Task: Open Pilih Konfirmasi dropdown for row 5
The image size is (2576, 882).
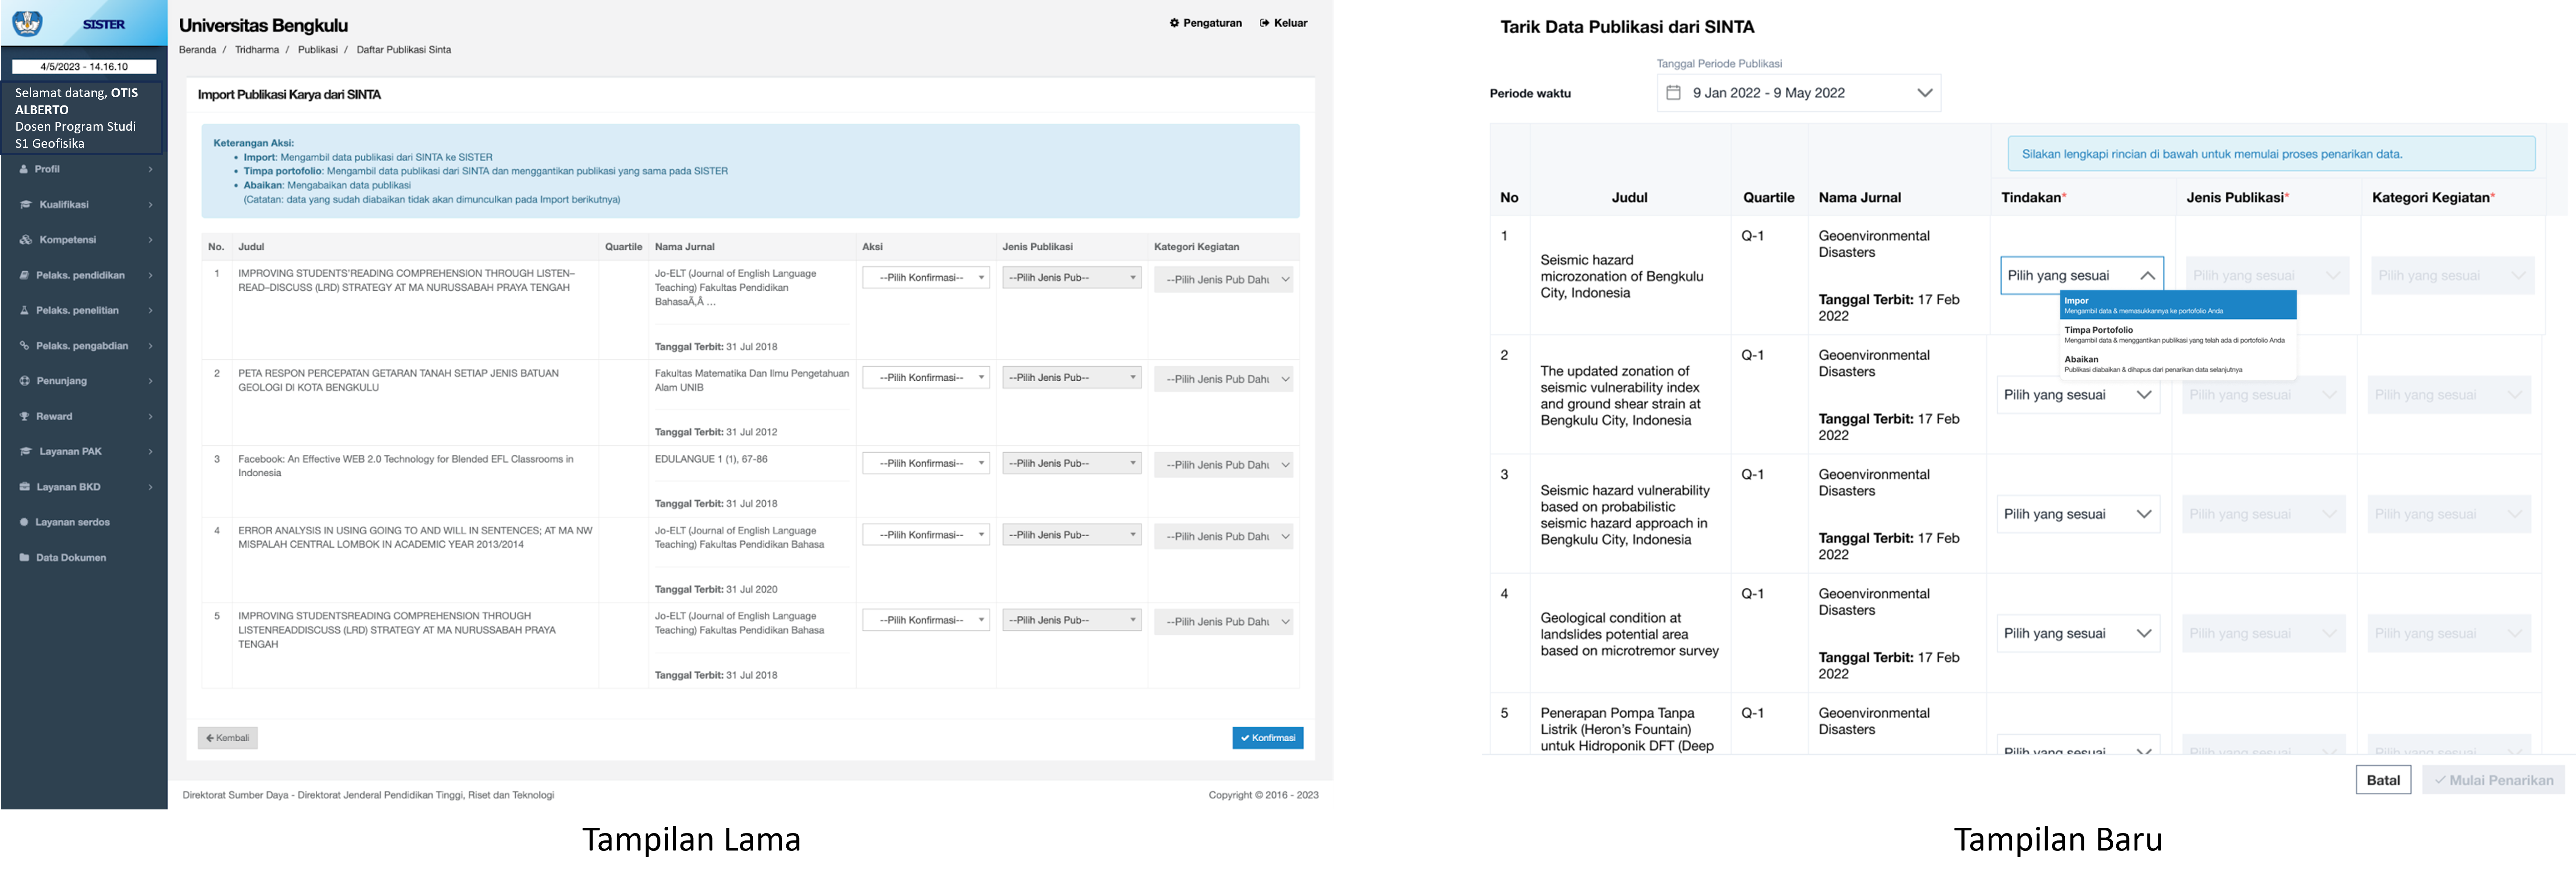Action: pyautogui.click(x=926, y=621)
